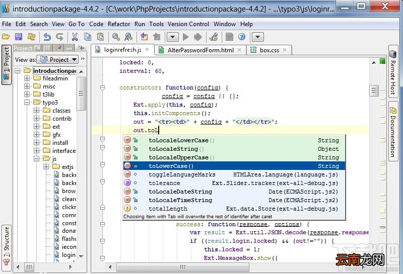The height and width of the screenshot is (274, 403).
Task: Click the editor horizontal scrollbar thumb
Action: click(182, 267)
